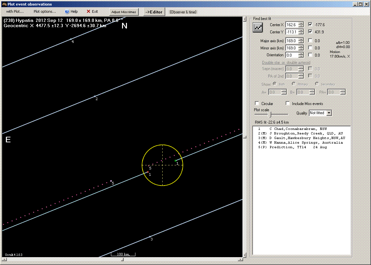This screenshot has height=265, width=371.
Task: Maximize the Plot event observations window
Action: coord(360,4)
